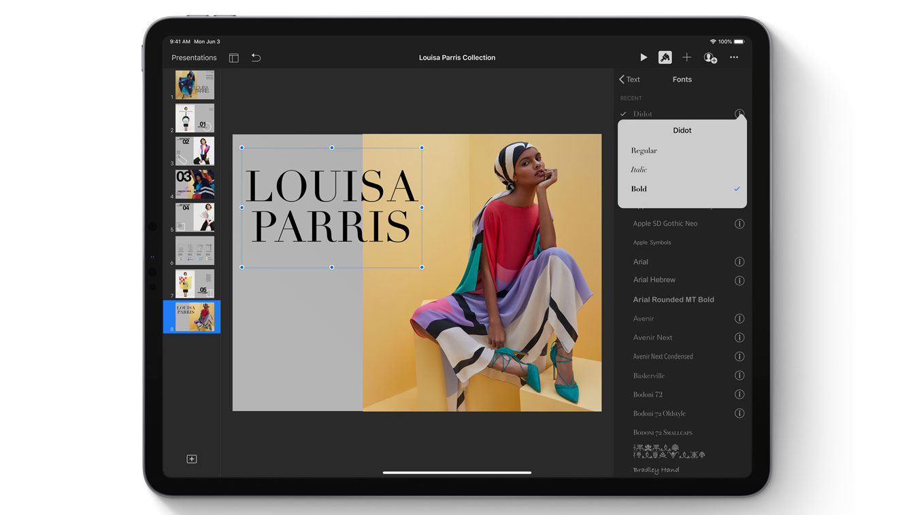917x515 pixels.
Task: Select the Apple SD Gothic Neo font
Action: coord(665,224)
